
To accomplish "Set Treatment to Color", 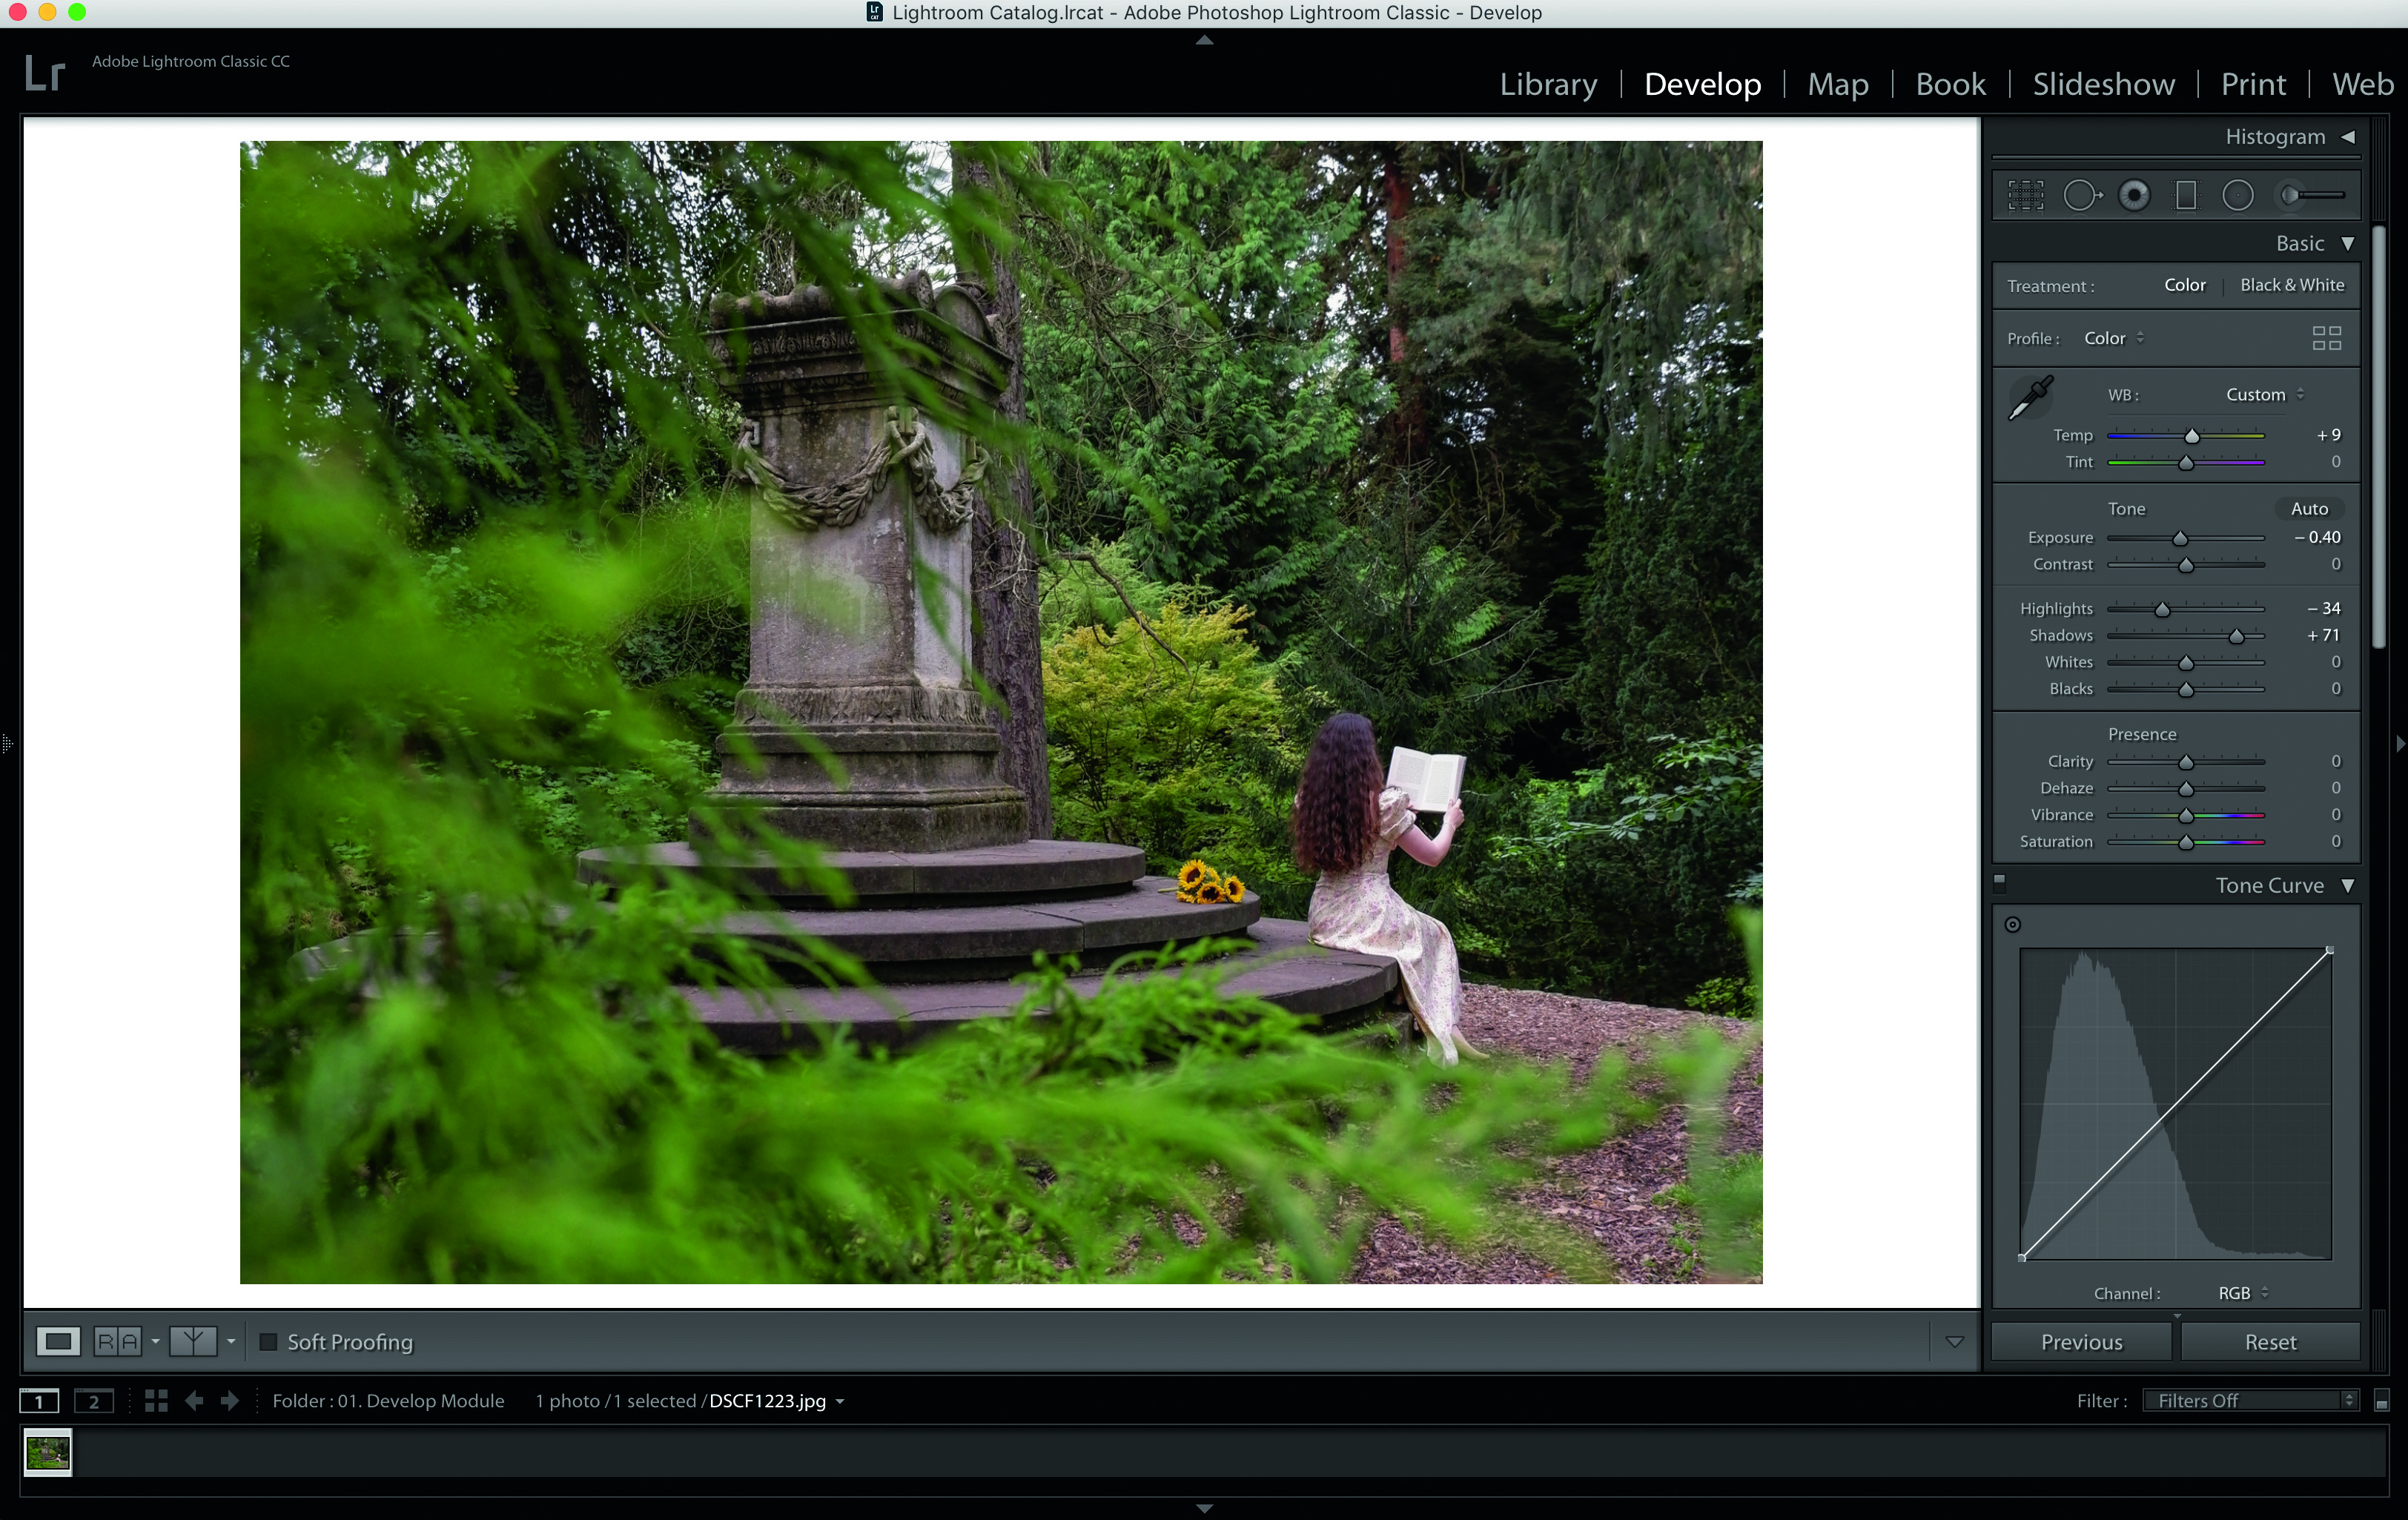I will [x=2184, y=285].
